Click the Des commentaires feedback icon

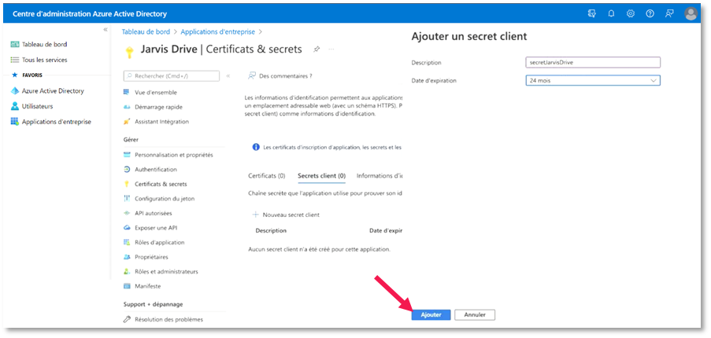click(252, 76)
